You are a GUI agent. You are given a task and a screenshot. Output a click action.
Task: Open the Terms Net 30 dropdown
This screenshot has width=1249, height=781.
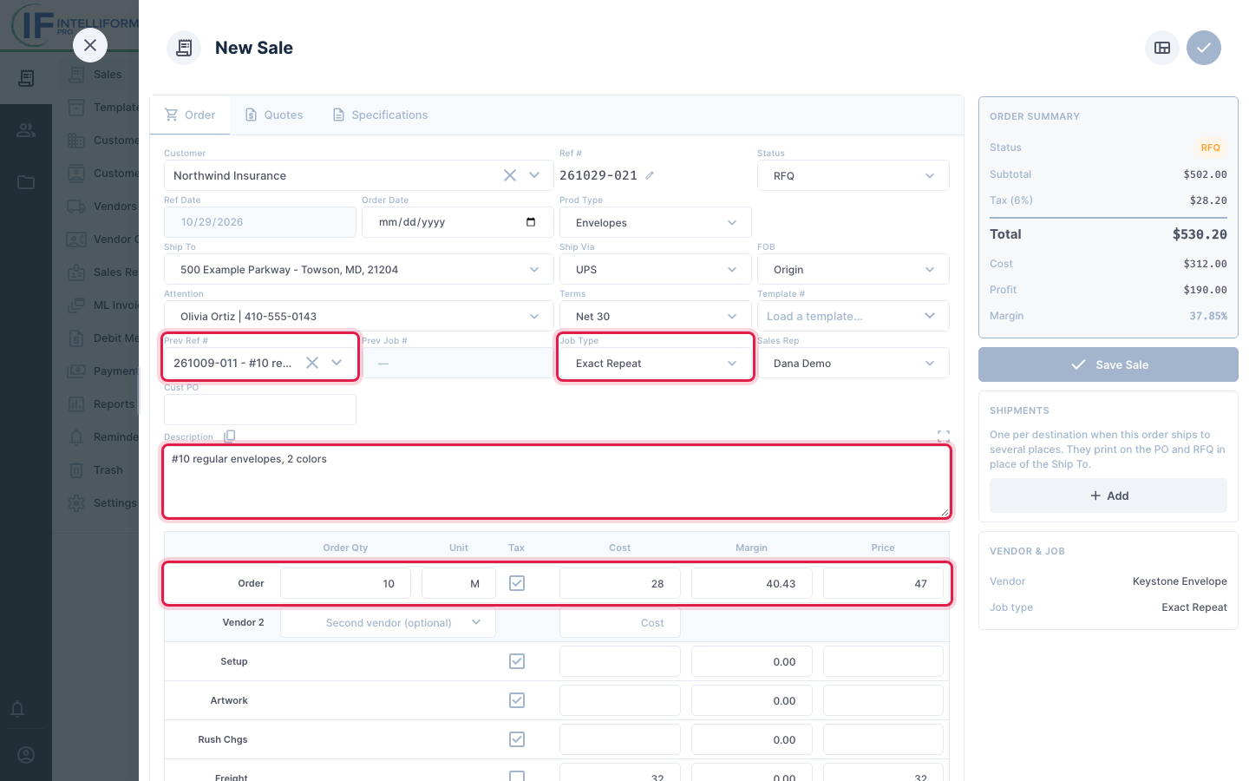click(x=656, y=317)
